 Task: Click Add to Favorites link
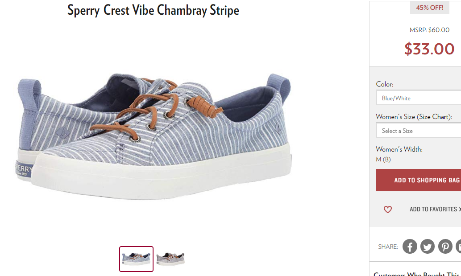435,210
